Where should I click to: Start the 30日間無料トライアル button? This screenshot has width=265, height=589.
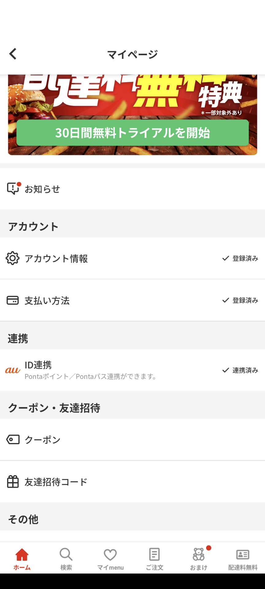point(132,133)
